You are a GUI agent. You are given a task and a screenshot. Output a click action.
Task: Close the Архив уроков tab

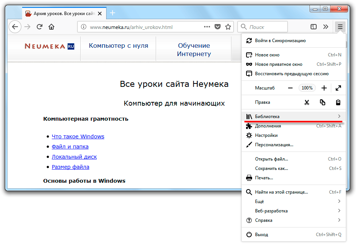(100, 14)
